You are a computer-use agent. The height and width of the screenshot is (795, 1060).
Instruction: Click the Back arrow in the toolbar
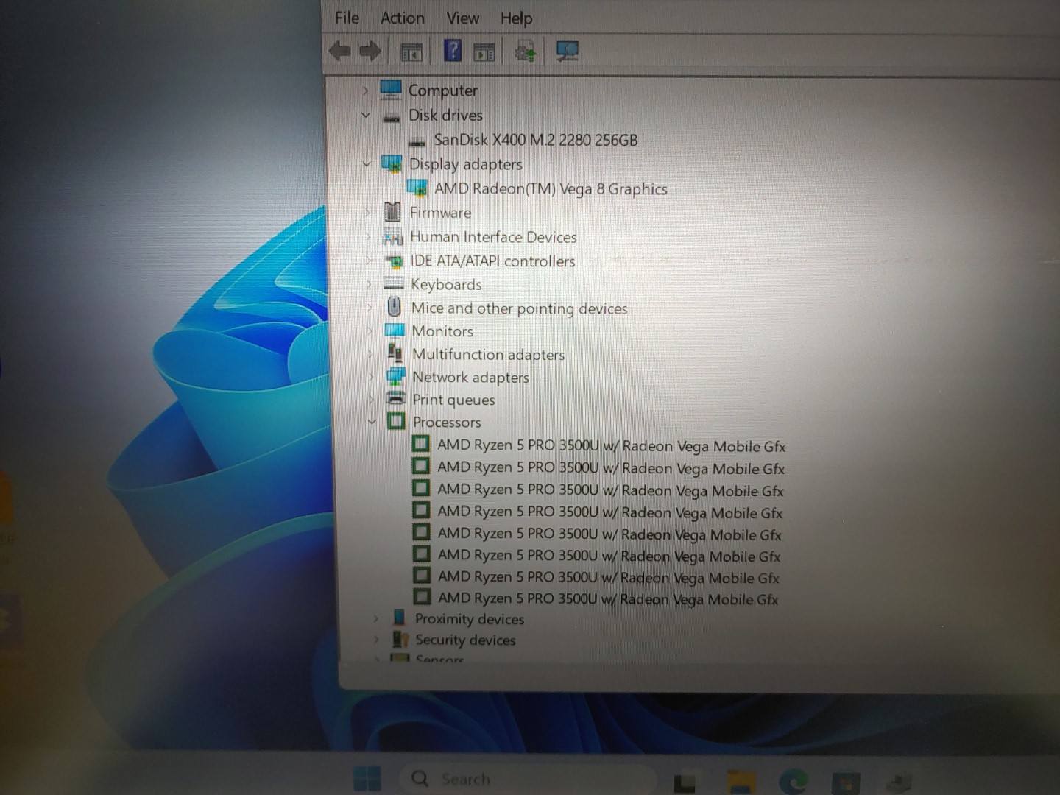339,51
